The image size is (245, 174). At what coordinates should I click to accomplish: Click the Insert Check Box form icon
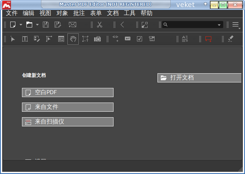140,39
